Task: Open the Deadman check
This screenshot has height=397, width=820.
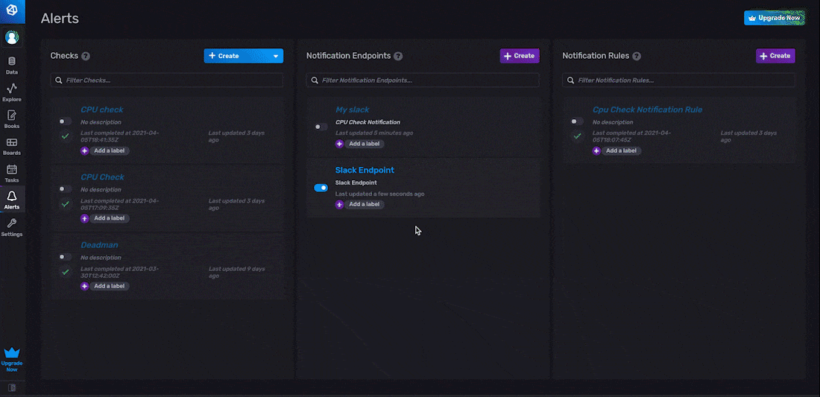Action: (x=99, y=245)
